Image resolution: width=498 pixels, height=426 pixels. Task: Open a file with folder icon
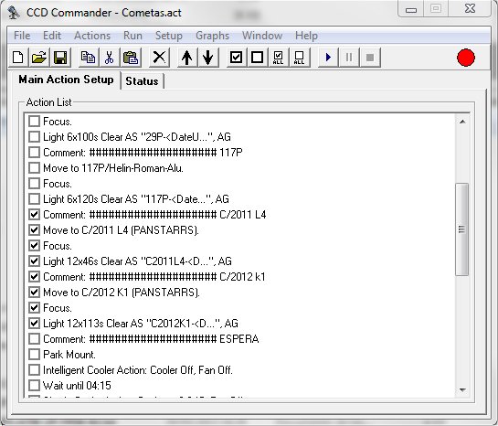click(39, 58)
